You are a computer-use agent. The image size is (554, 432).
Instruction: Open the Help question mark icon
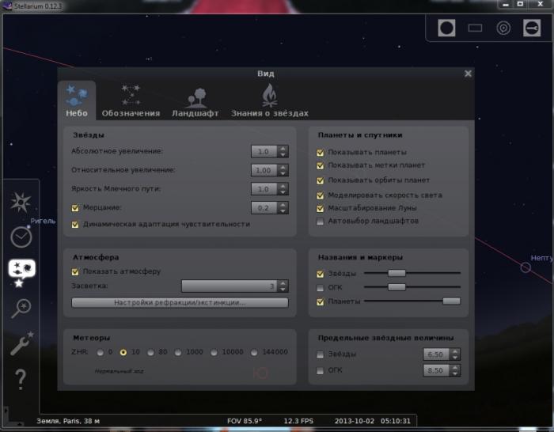click(21, 379)
